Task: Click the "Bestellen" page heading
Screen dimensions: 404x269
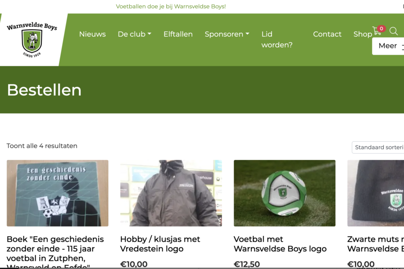Action: [44, 90]
